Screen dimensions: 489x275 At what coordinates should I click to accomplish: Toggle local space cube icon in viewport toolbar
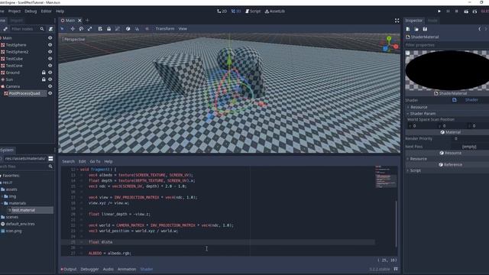pyautogui.click(x=128, y=29)
